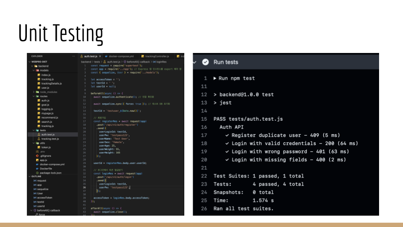
Task: Expand the Run npm test log group
Action: point(215,78)
